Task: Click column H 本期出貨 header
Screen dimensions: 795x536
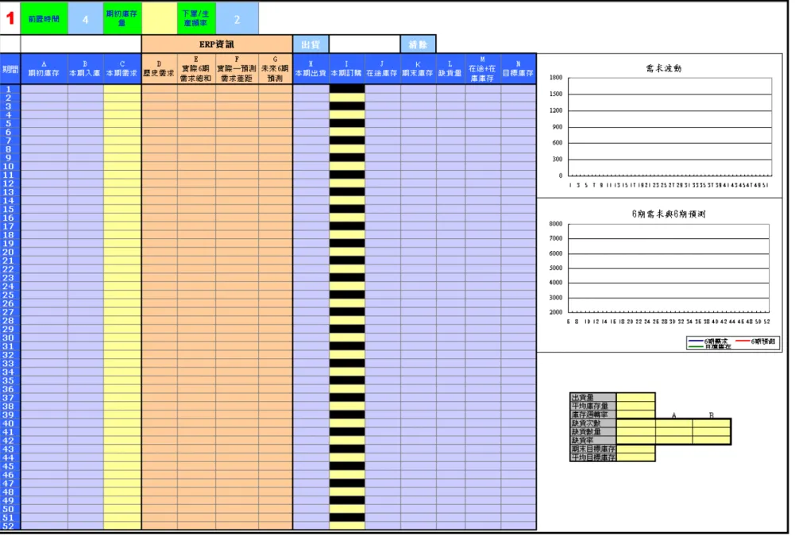Action: pyautogui.click(x=311, y=69)
